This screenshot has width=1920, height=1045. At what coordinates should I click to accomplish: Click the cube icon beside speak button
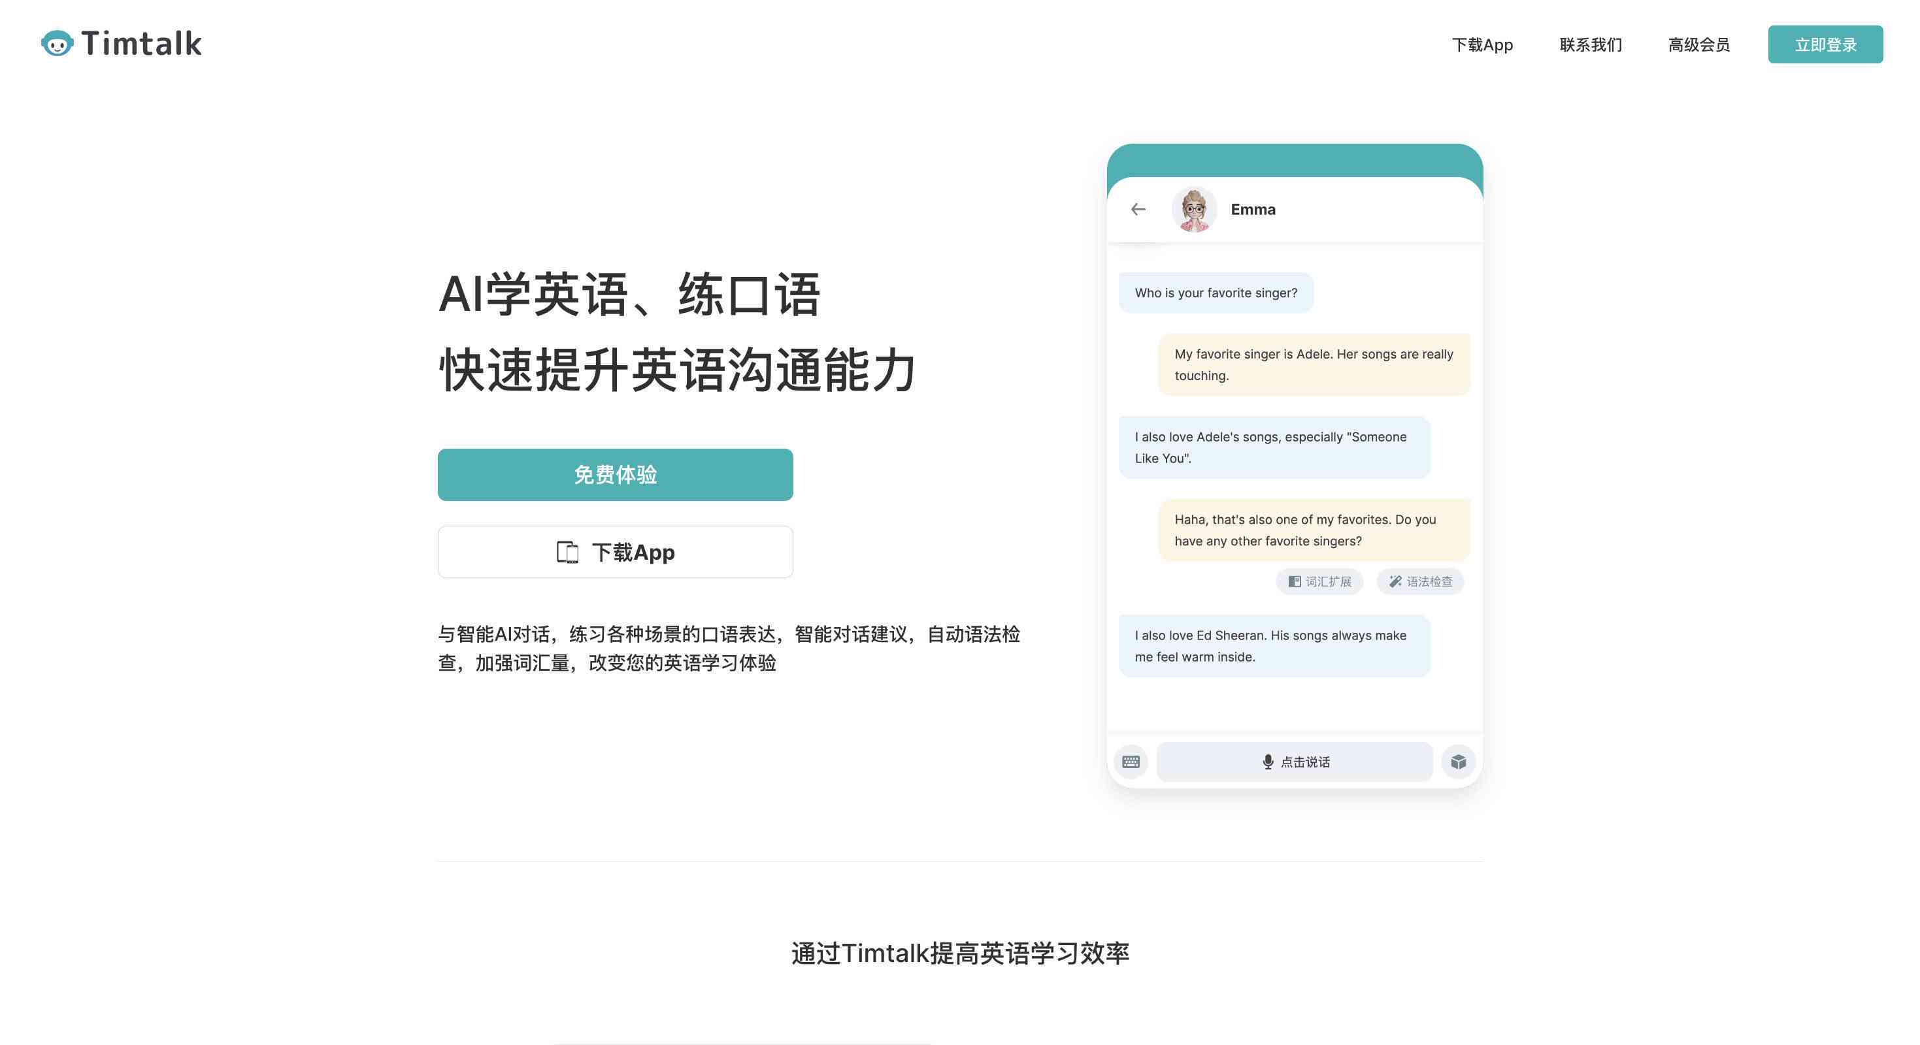tap(1459, 762)
